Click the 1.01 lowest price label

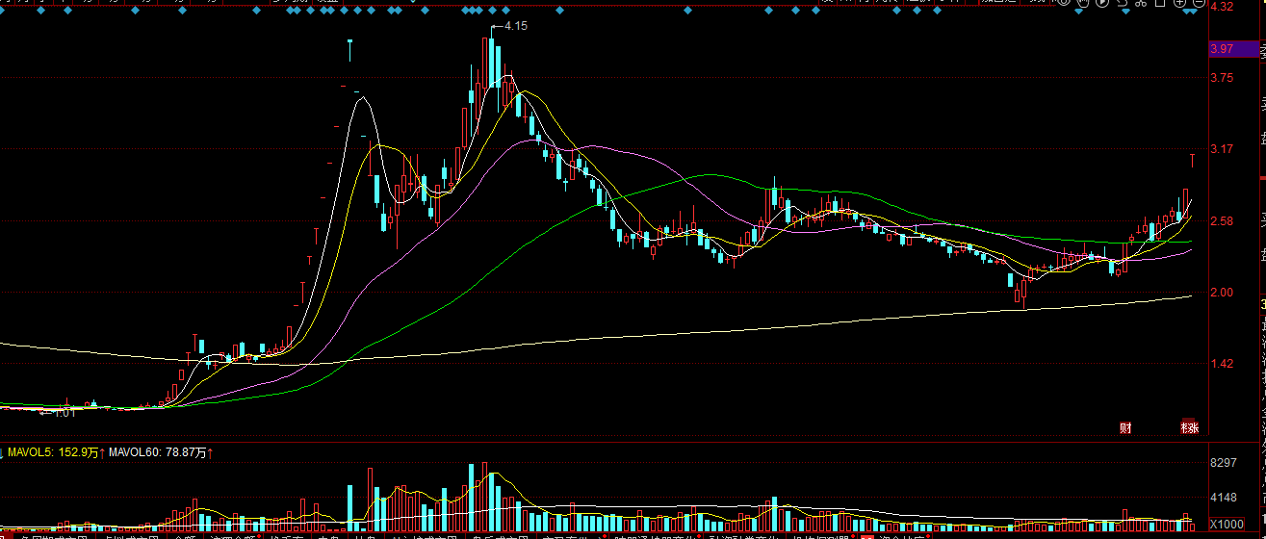pyautogui.click(x=65, y=414)
